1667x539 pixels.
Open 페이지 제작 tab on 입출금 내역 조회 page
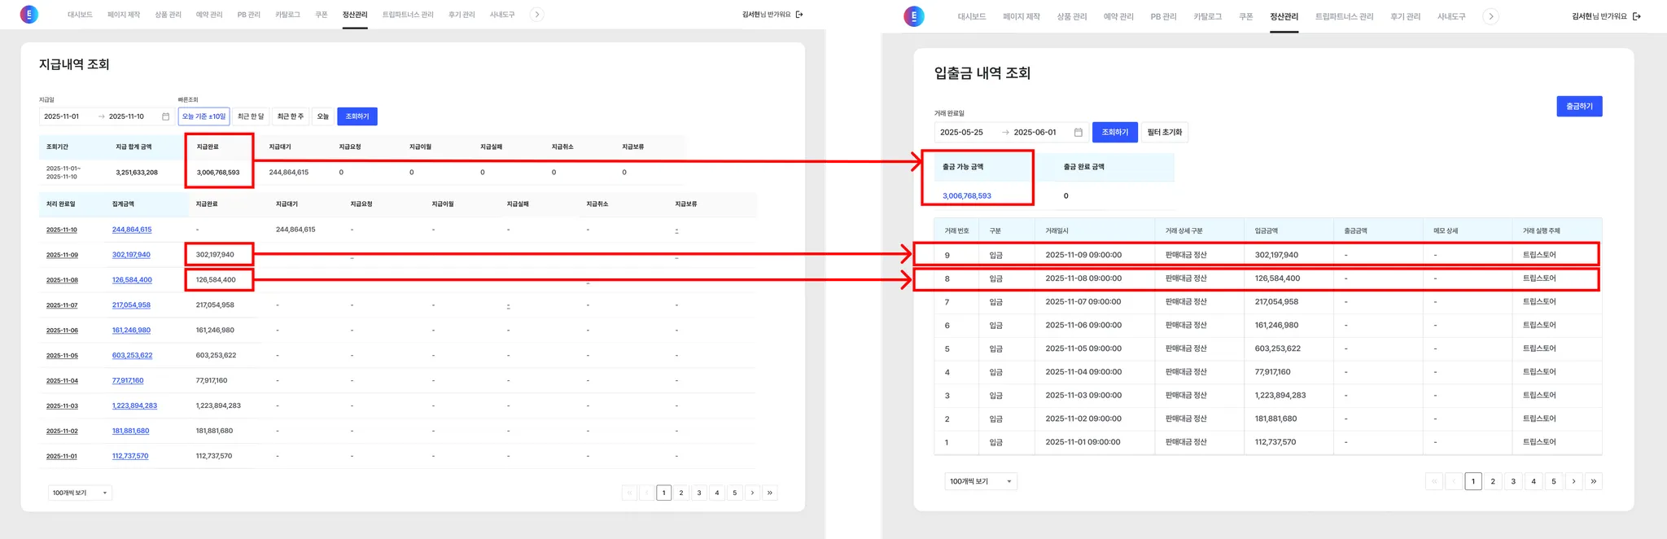pos(1022,16)
